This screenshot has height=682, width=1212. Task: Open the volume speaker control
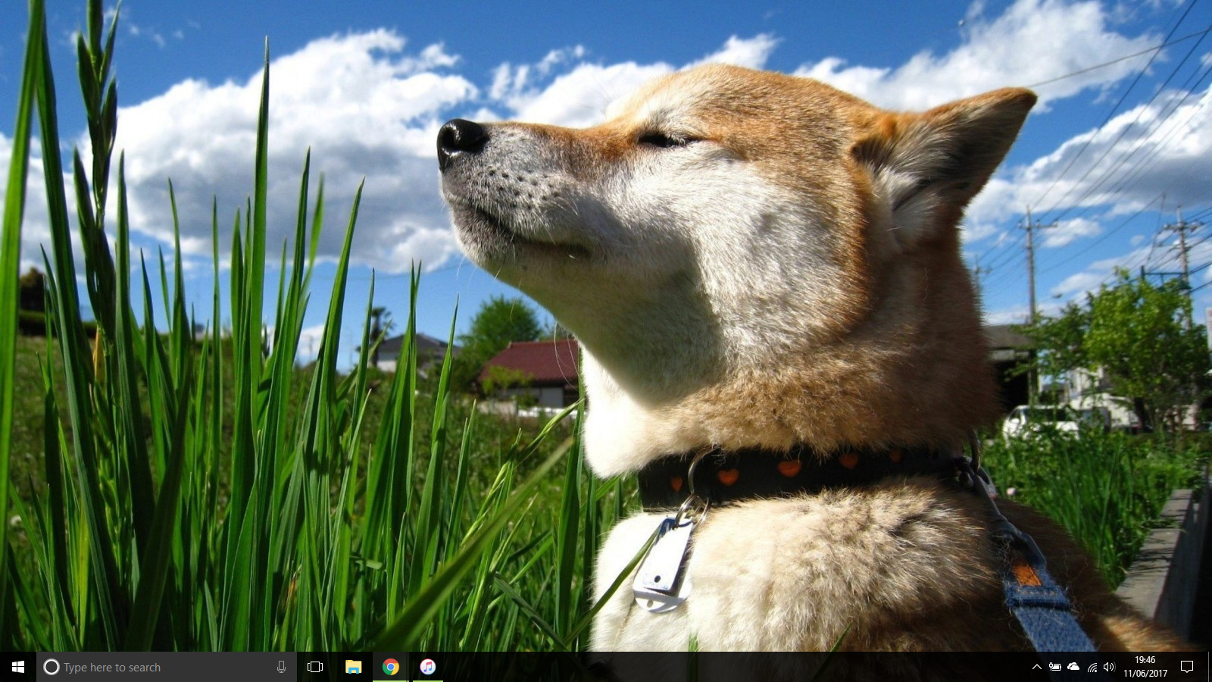(x=1109, y=667)
